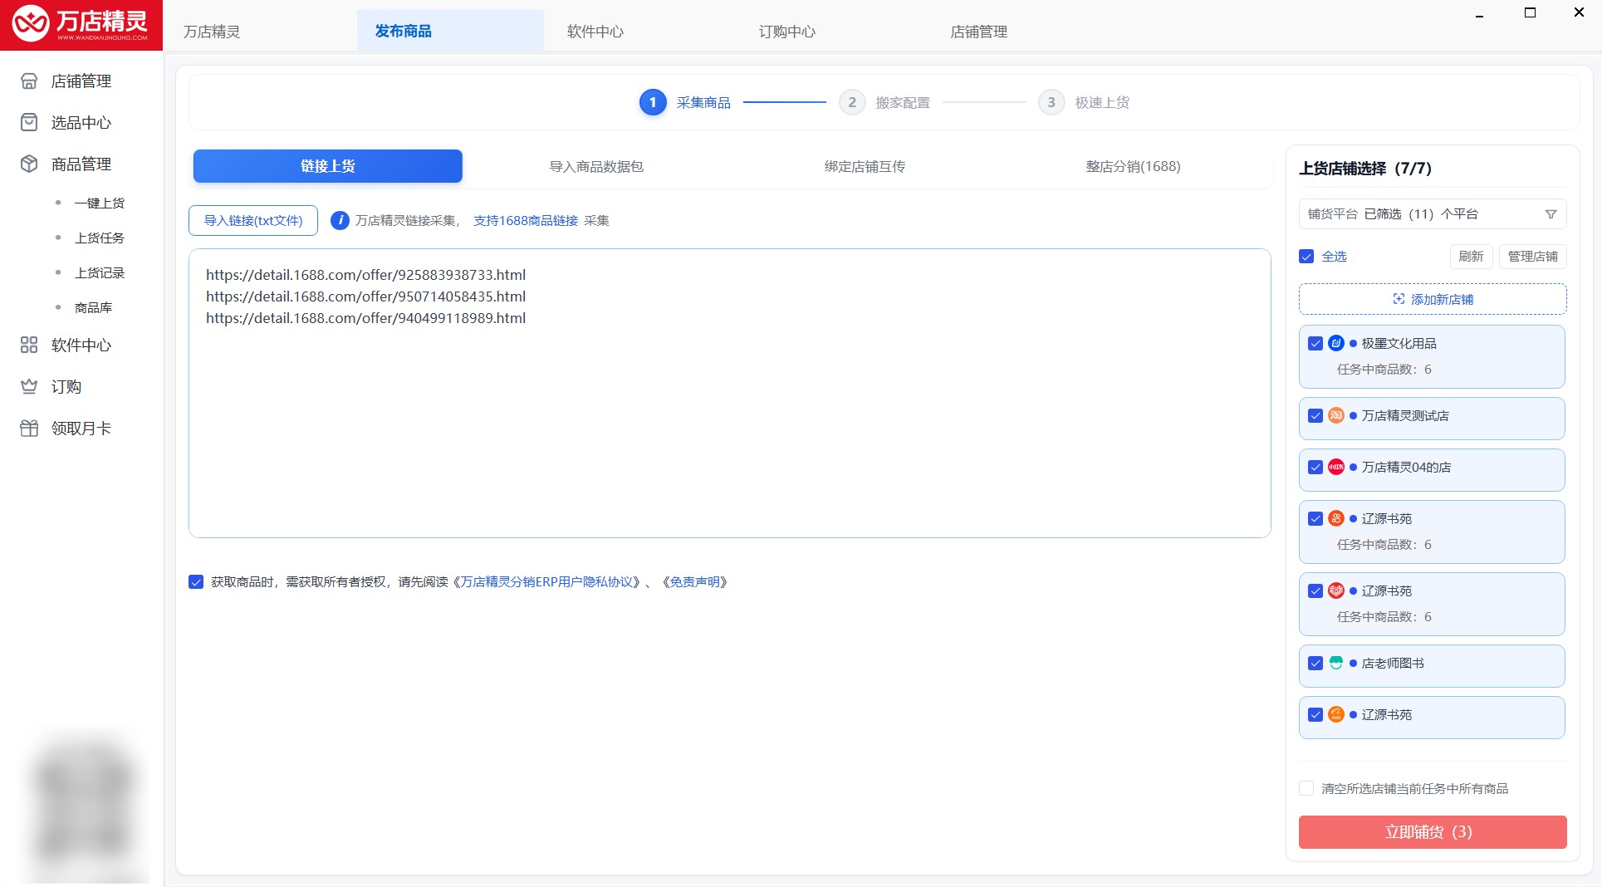Click the scan icon in 添加新店铺
This screenshot has height=887, width=1602.
(1399, 299)
